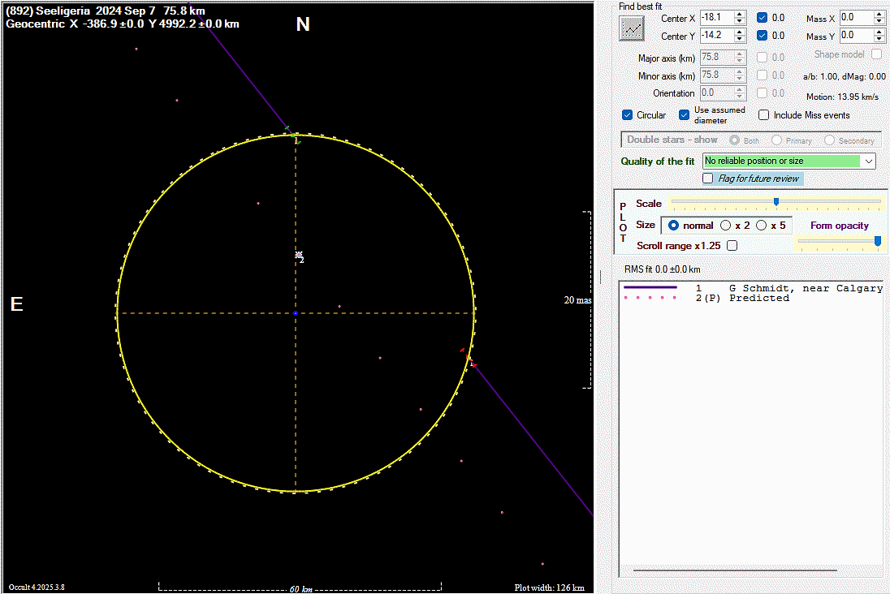The width and height of the screenshot is (890, 594).
Task: Open the Quality of the fit dropdown
Action: pyautogui.click(x=870, y=161)
